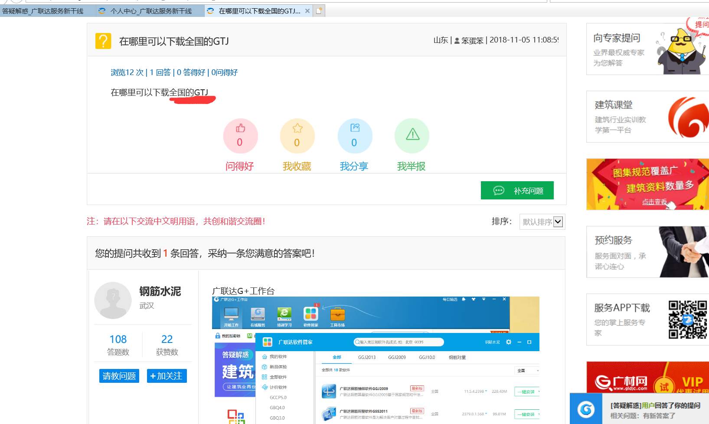Click the blue G notification logo icon

pyautogui.click(x=586, y=409)
